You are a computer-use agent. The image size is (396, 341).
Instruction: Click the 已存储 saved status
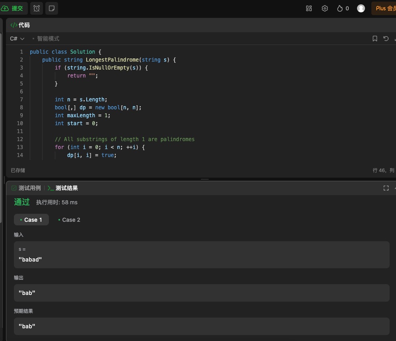pyautogui.click(x=18, y=170)
